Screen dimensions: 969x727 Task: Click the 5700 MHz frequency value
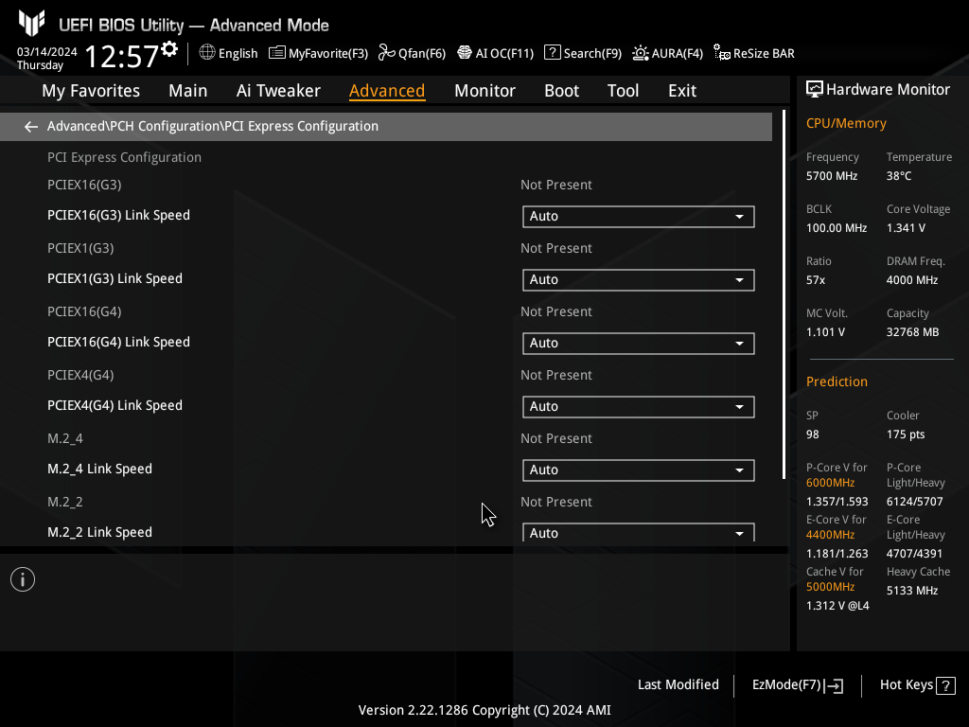click(x=832, y=176)
